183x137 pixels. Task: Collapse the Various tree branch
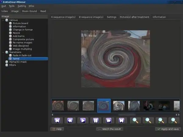pyautogui.click(x=3, y=20)
